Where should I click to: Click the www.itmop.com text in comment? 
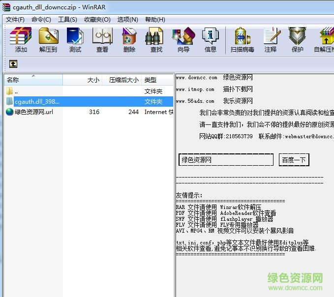(195, 89)
